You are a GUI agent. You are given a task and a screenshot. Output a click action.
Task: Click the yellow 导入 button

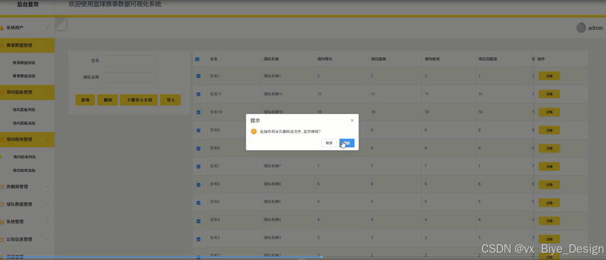170,100
